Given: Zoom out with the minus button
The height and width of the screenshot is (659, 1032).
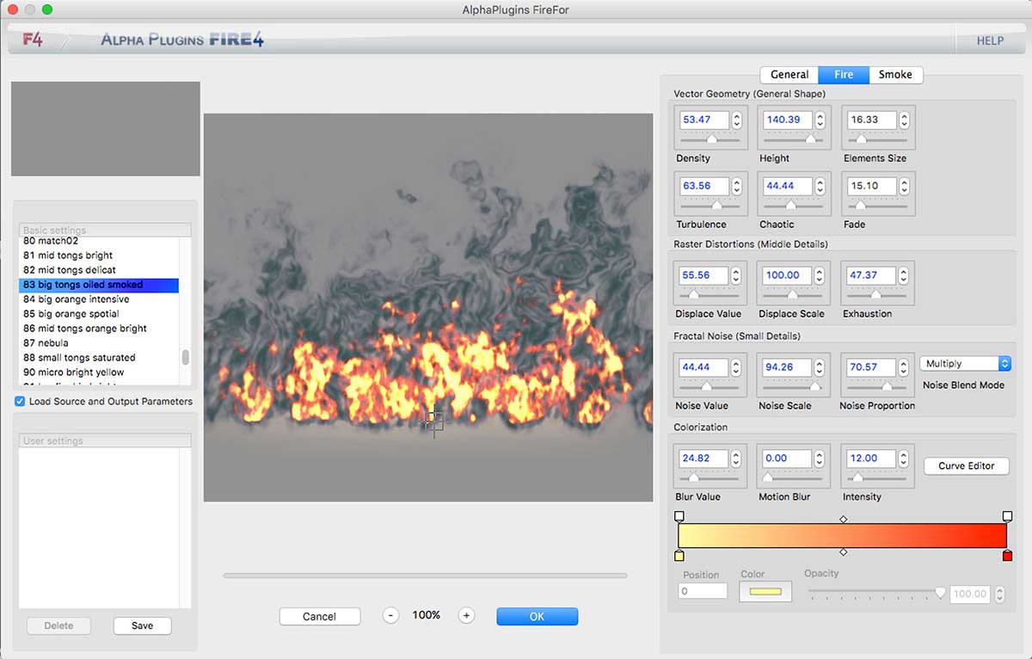Looking at the screenshot, I should point(390,615).
